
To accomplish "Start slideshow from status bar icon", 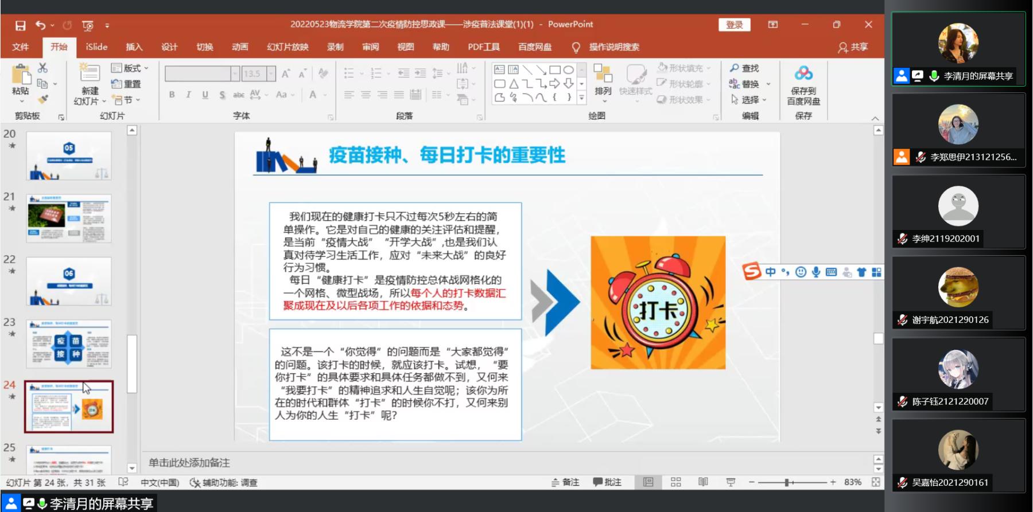I will (731, 482).
